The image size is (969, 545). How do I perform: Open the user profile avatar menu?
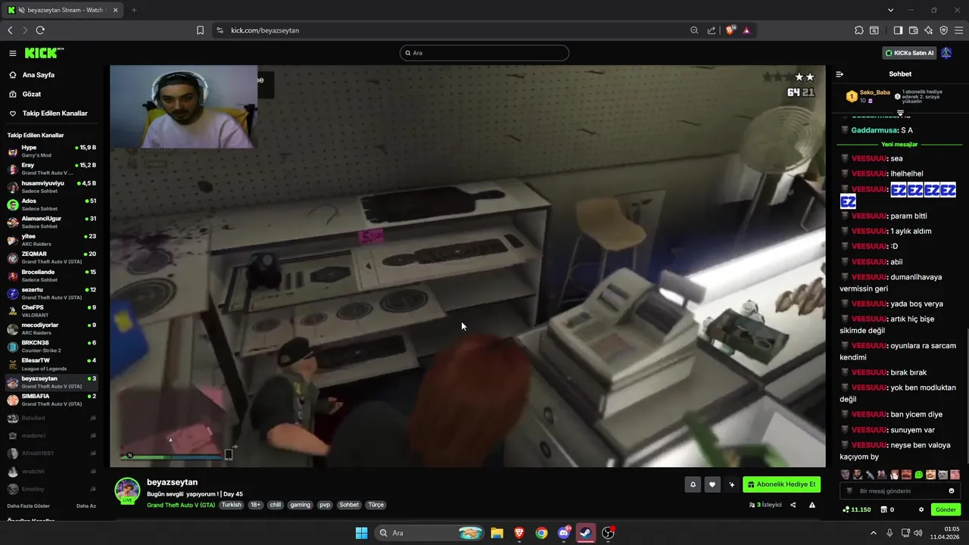946,53
